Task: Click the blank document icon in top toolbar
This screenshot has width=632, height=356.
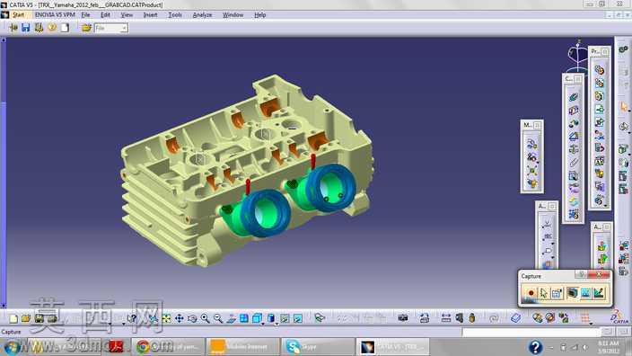Action: coord(65,28)
